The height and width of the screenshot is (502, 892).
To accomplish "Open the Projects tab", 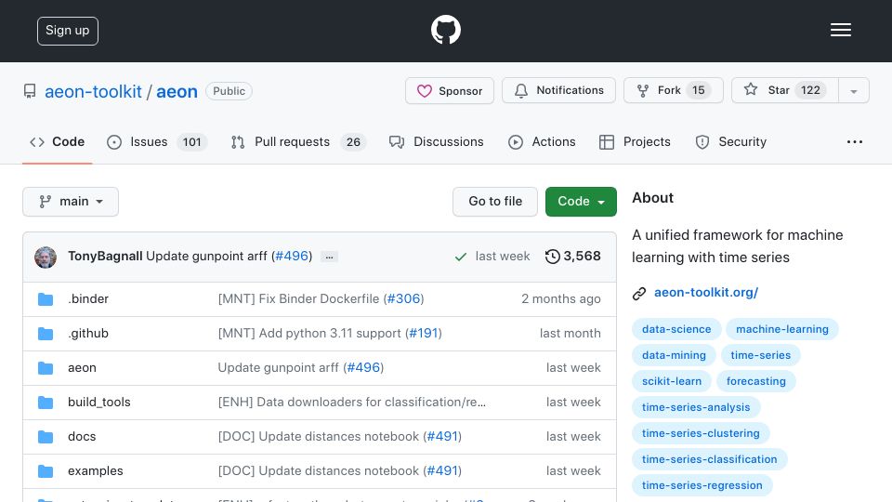I will pos(635,141).
